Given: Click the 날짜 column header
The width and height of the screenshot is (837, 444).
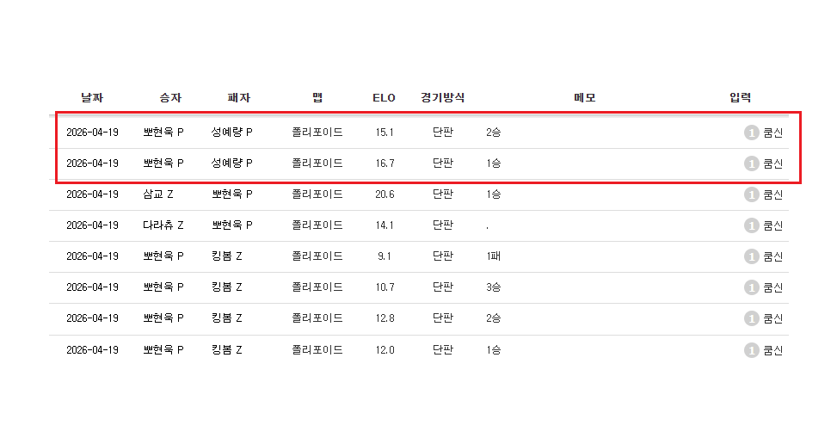Looking at the screenshot, I should tap(92, 98).
